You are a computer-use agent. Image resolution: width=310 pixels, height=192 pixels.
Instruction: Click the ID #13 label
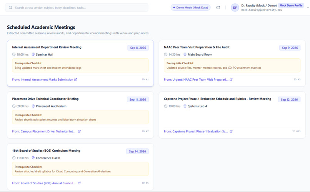[x=297, y=131]
